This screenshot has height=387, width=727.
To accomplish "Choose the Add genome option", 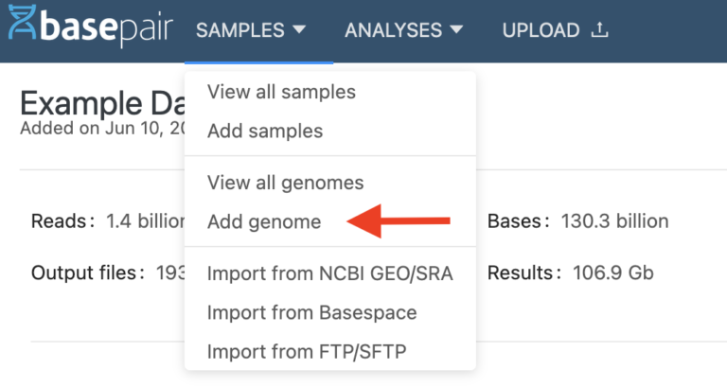I will click(x=264, y=222).
